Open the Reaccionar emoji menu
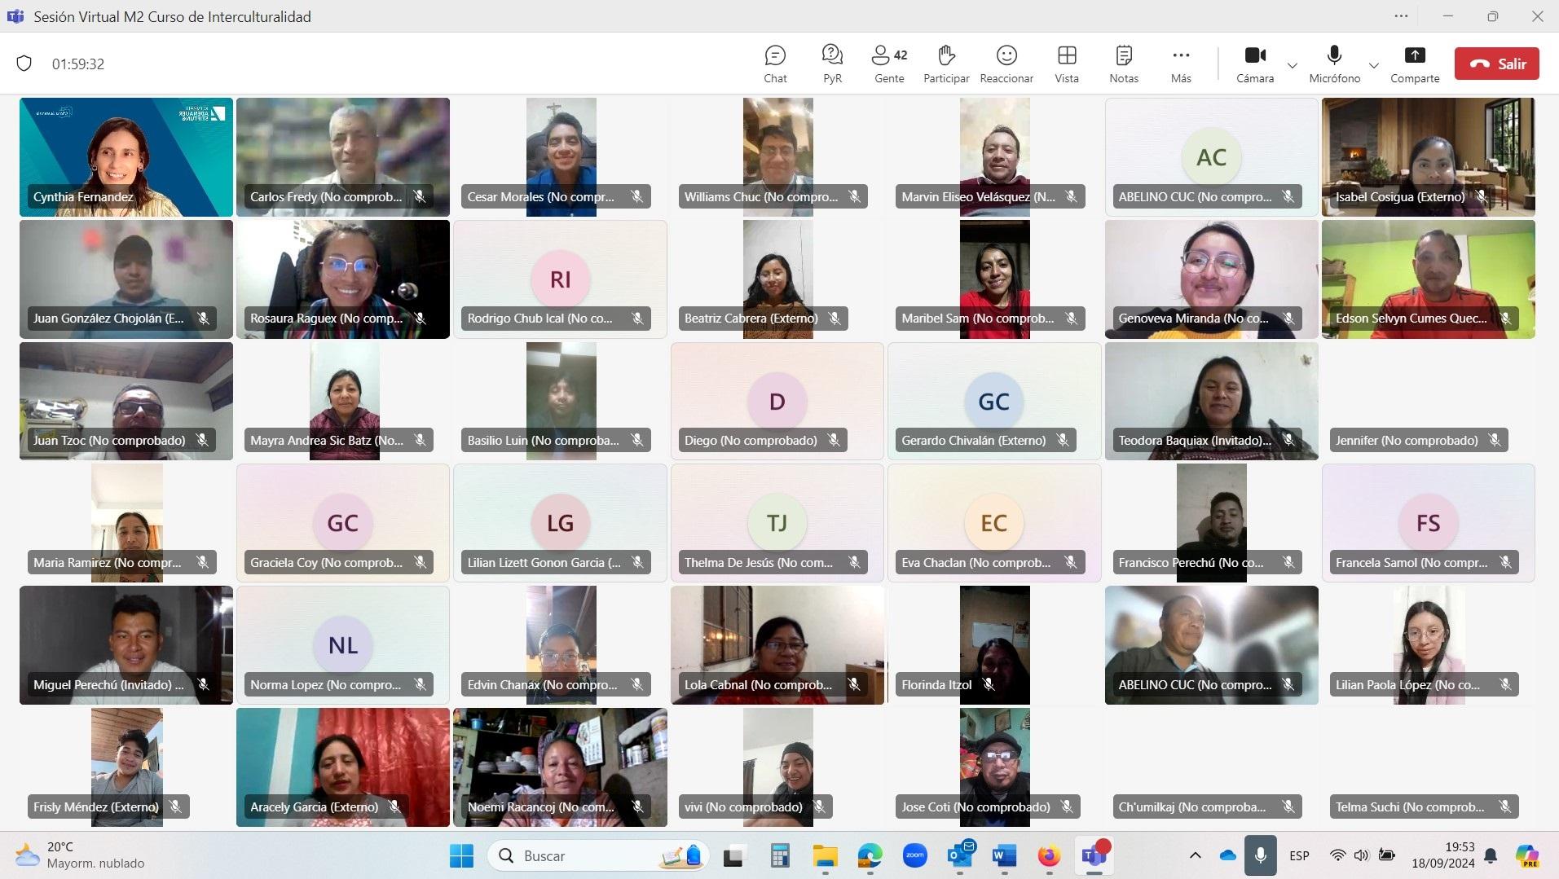The height and width of the screenshot is (879, 1559). pos(1006,64)
